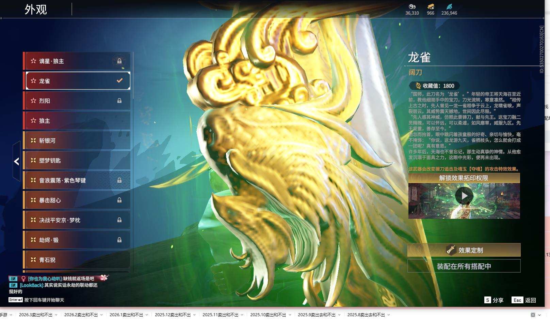Click the 装配在所有搭配中 button
550x320 pixels.
coord(464,265)
